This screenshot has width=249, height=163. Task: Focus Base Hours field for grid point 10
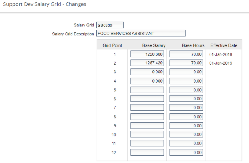[186, 135]
